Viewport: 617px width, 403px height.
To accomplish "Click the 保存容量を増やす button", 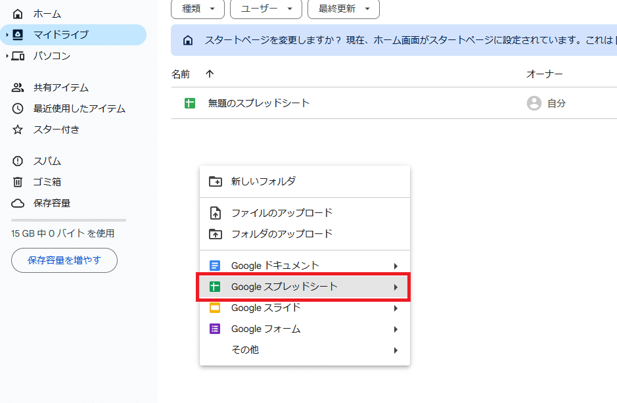I will [64, 260].
